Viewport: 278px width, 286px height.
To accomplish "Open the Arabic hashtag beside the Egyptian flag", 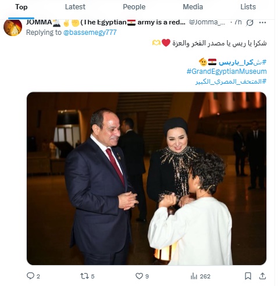I will 243,62.
